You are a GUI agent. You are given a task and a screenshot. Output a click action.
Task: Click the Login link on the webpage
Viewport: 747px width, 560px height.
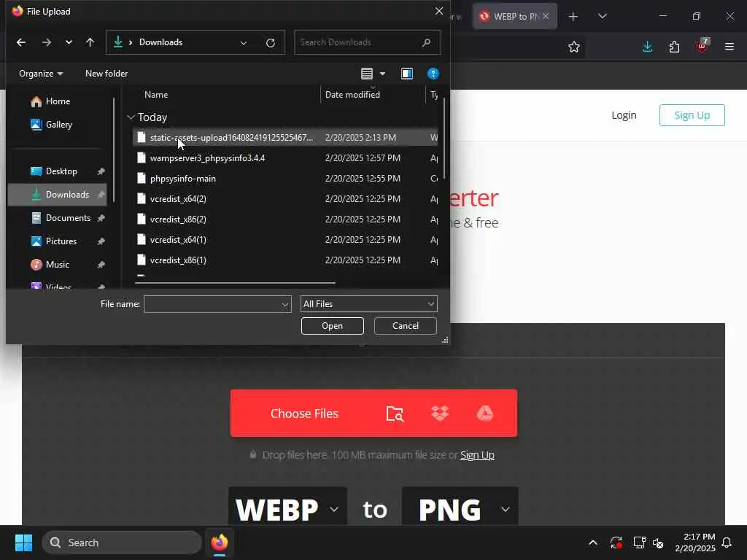coord(624,115)
